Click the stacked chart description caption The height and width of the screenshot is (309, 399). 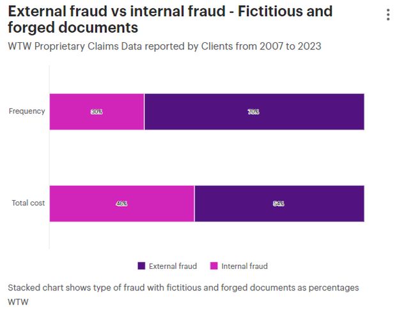[183, 288]
